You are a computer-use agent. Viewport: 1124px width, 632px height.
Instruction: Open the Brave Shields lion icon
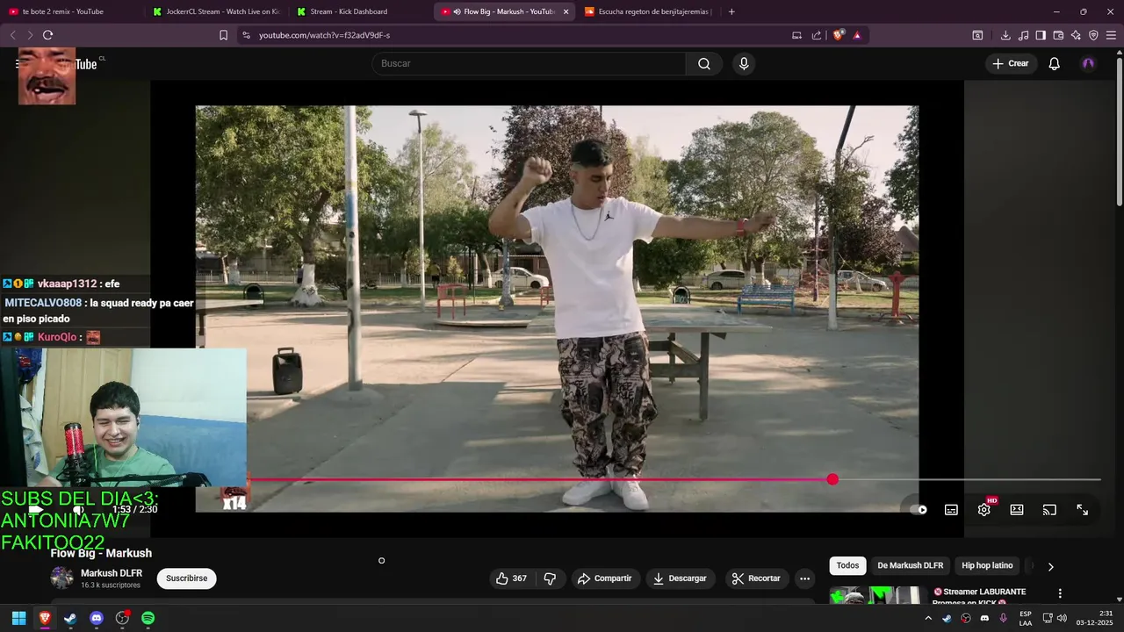pyautogui.click(x=838, y=35)
